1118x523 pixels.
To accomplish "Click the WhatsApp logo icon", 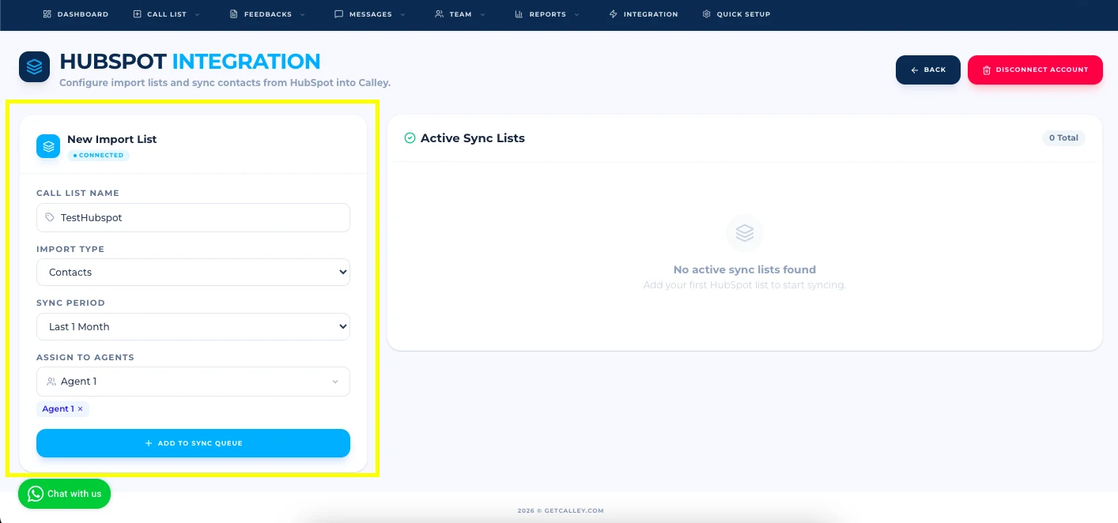I will point(35,494).
